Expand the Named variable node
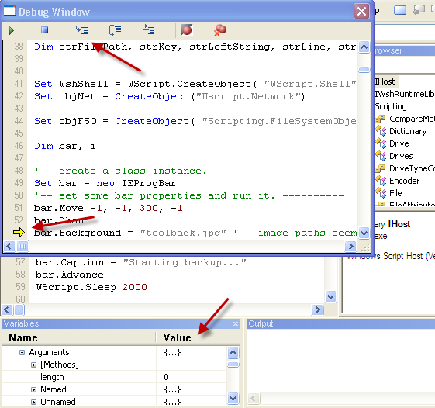 [33, 389]
